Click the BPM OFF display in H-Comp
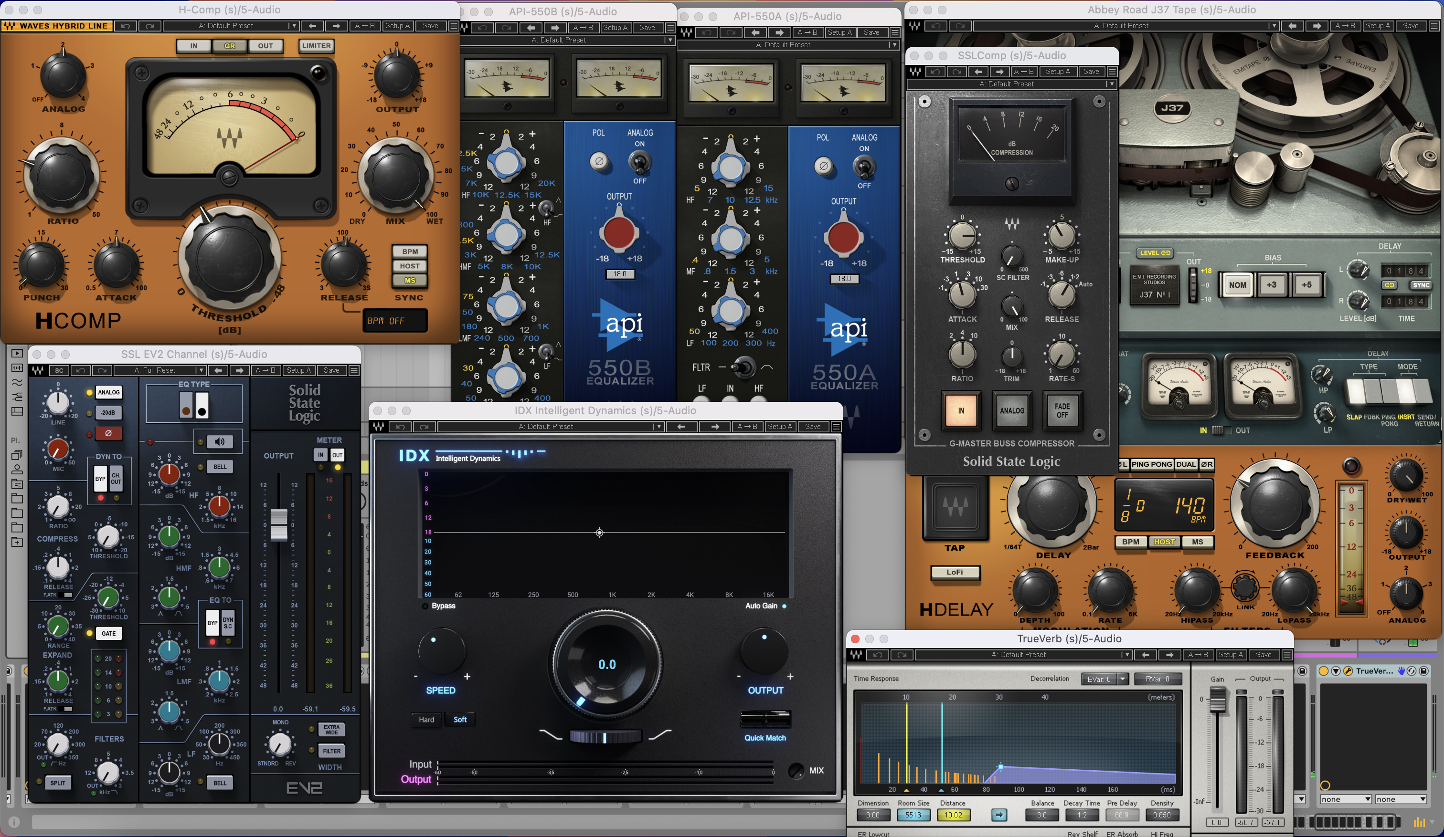This screenshot has height=837, width=1444. point(395,321)
